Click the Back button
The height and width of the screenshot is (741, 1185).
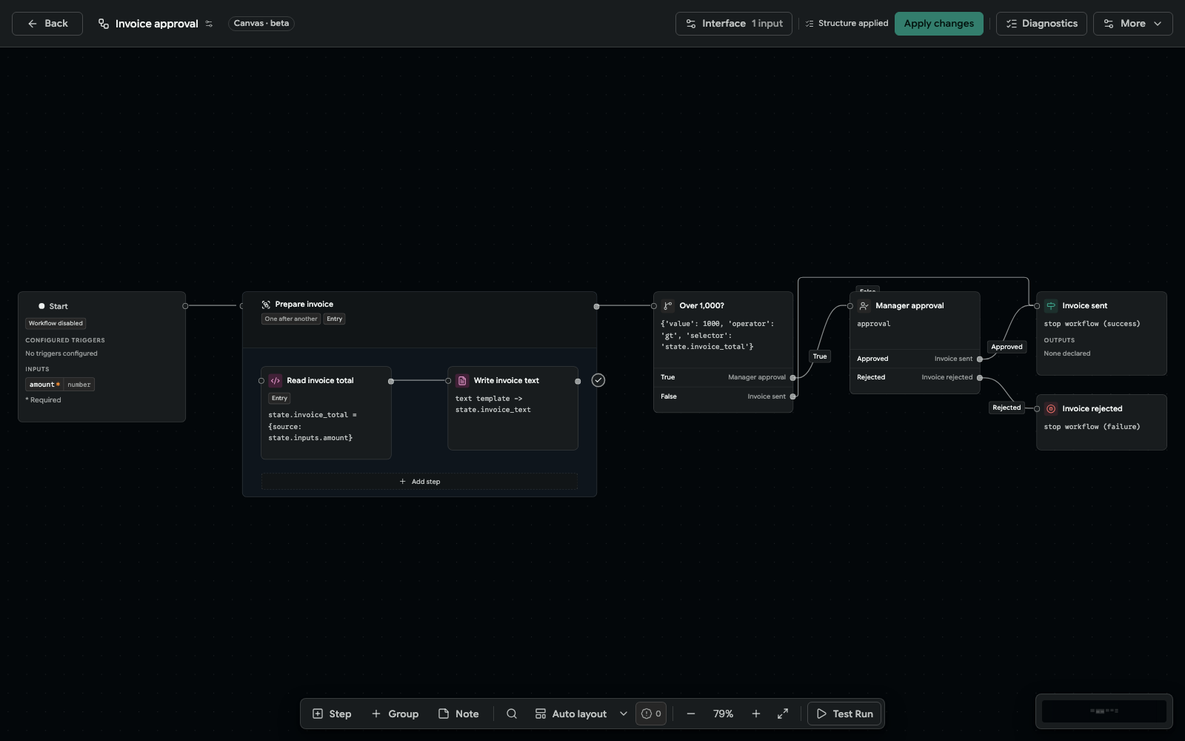pos(47,24)
